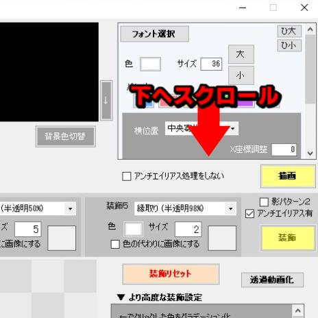Enable アンチエイリアス処理をしない checkbox
The height and width of the screenshot is (318, 318).
pos(127,176)
